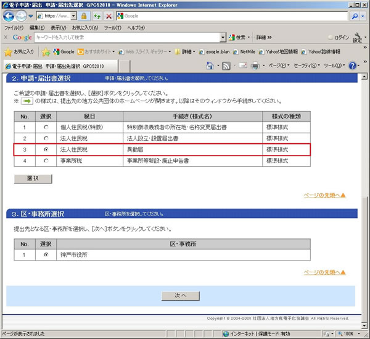
Task: Click the page scrollbar down arrow
Action: coord(364,326)
